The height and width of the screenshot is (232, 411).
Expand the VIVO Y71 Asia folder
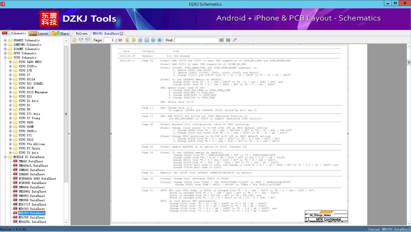pyautogui.click(x=10, y=114)
